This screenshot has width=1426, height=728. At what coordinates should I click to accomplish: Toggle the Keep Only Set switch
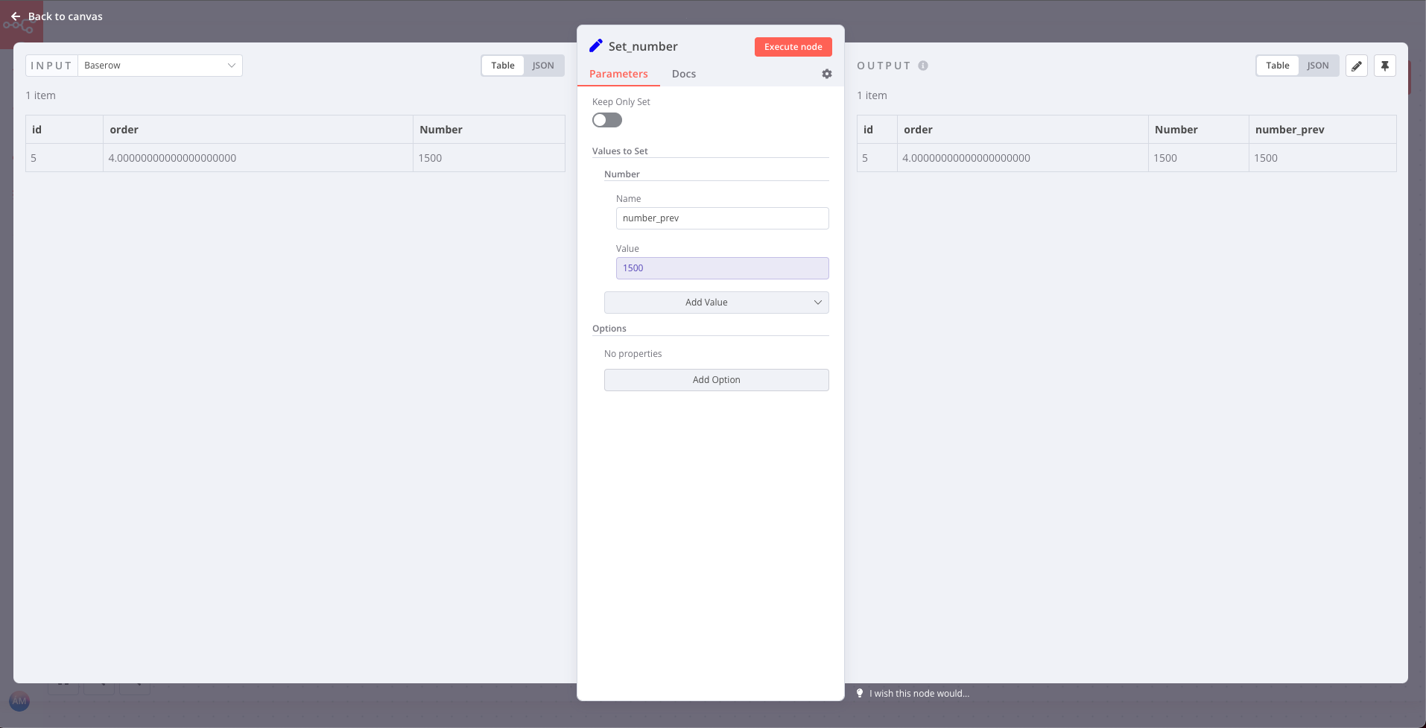(607, 120)
